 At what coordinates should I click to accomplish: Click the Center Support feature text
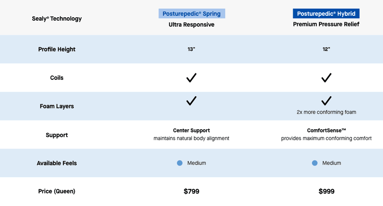(x=191, y=130)
